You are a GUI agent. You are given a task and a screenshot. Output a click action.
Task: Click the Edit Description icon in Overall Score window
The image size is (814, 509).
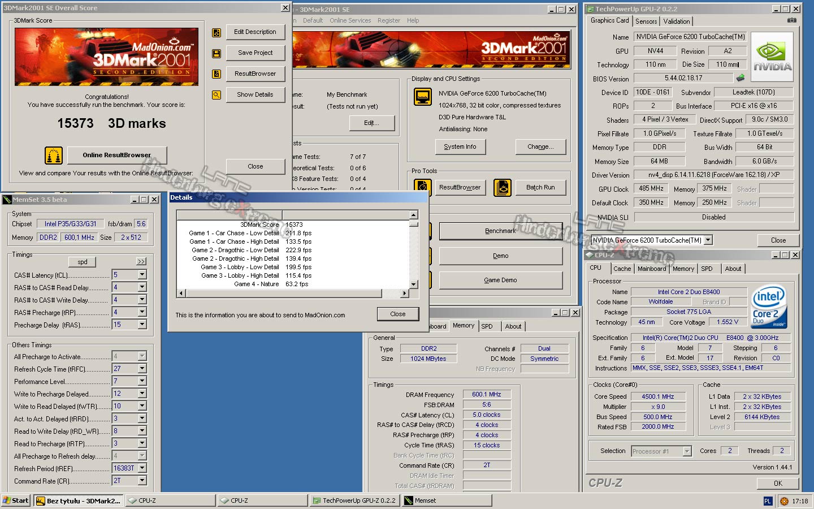pyautogui.click(x=217, y=33)
